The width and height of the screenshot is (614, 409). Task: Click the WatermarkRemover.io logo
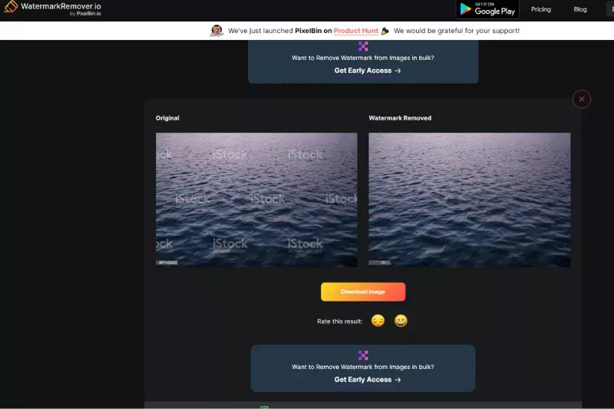(x=52, y=8)
